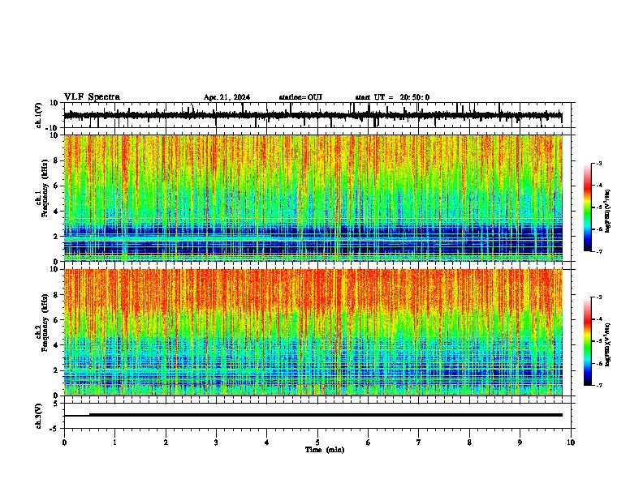This screenshot has width=643, height=496.
Task: Click the ch.1 voltage waveform trace
Action: click(x=313, y=115)
